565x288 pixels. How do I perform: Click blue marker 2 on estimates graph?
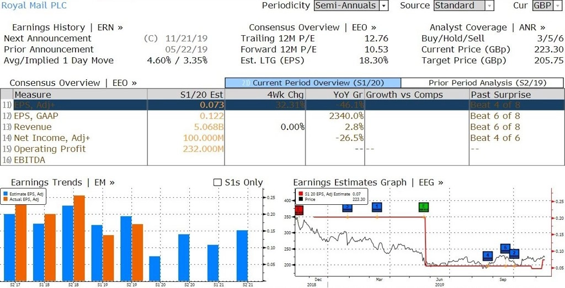pos(514,253)
